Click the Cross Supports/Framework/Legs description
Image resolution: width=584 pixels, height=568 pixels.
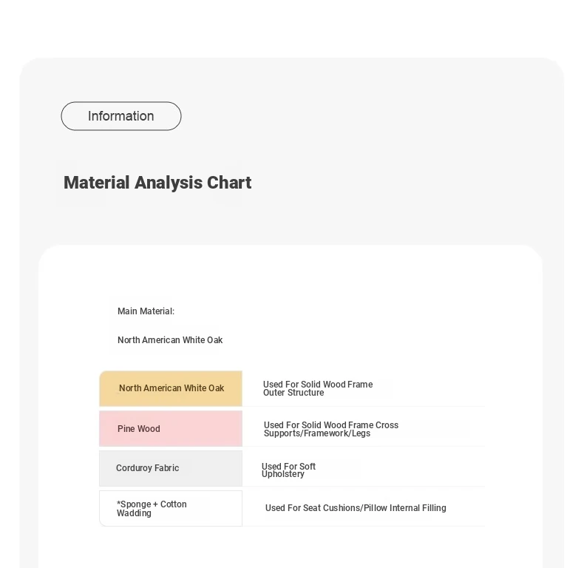(330, 429)
